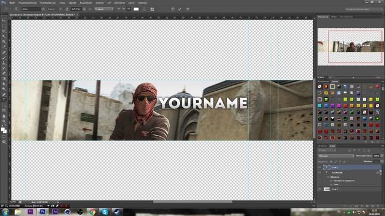Switch to the Стили panel tab
The image size is (385, 216).
[x=334, y=82]
